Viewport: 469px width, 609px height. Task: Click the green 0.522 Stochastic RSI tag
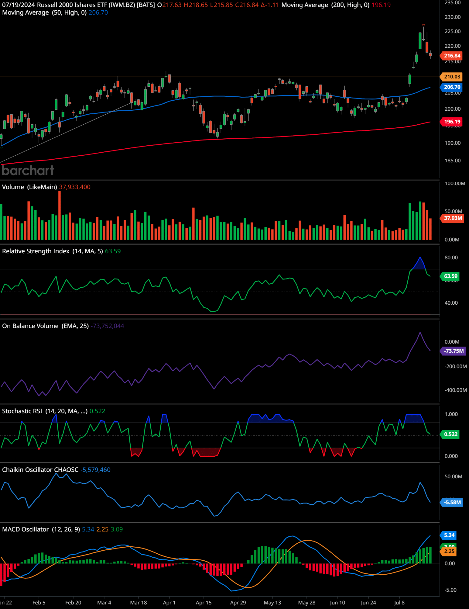[x=450, y=434]
